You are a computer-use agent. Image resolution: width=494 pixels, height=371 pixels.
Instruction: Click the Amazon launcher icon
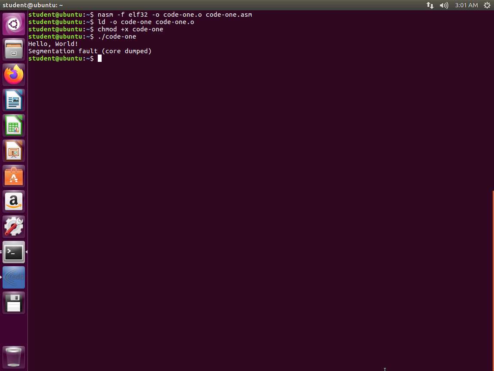(14, 201)
